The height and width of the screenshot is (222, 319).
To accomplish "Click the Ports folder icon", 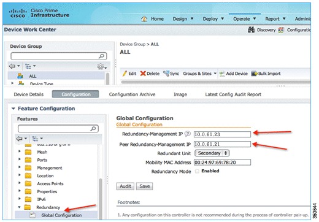I will point(28,160).
